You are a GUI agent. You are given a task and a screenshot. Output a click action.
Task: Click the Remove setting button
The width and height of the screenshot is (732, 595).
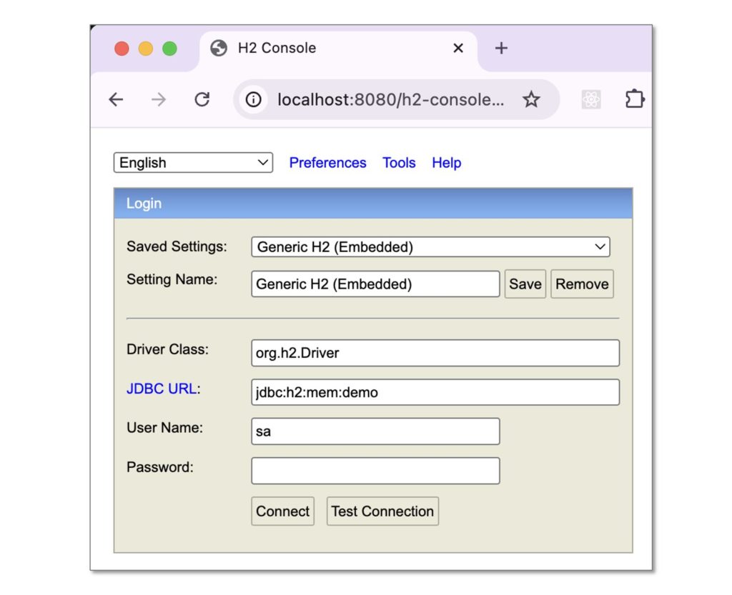point(582,284)
